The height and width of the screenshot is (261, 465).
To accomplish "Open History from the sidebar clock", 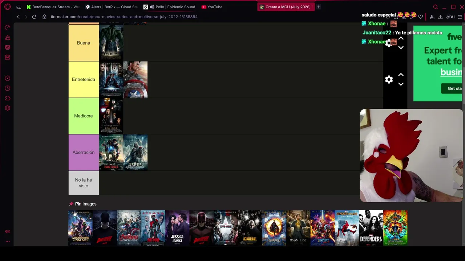I will tap(8, 88).
